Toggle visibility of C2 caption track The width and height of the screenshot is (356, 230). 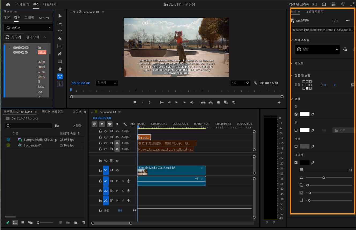click(x=117, y=143)
